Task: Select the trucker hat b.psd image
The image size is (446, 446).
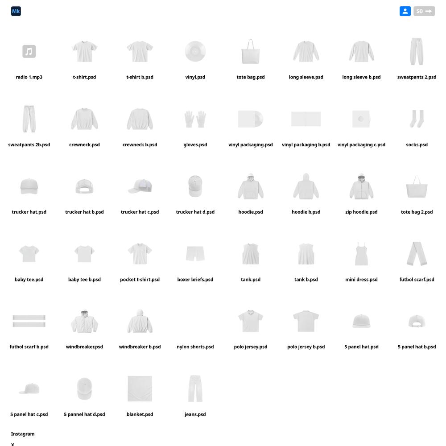Action: coord(84,186)
